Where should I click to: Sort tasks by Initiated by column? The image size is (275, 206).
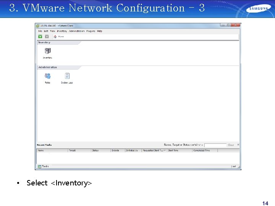click(133, 150)
